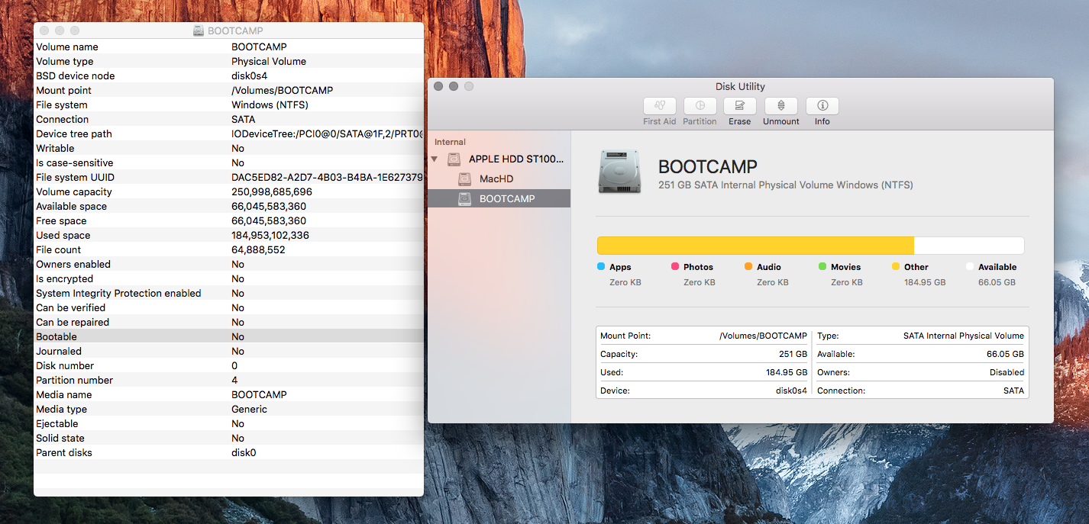Click the yellow Other legend dot
Screen dimensions: 1089x524
pos(896,267)
